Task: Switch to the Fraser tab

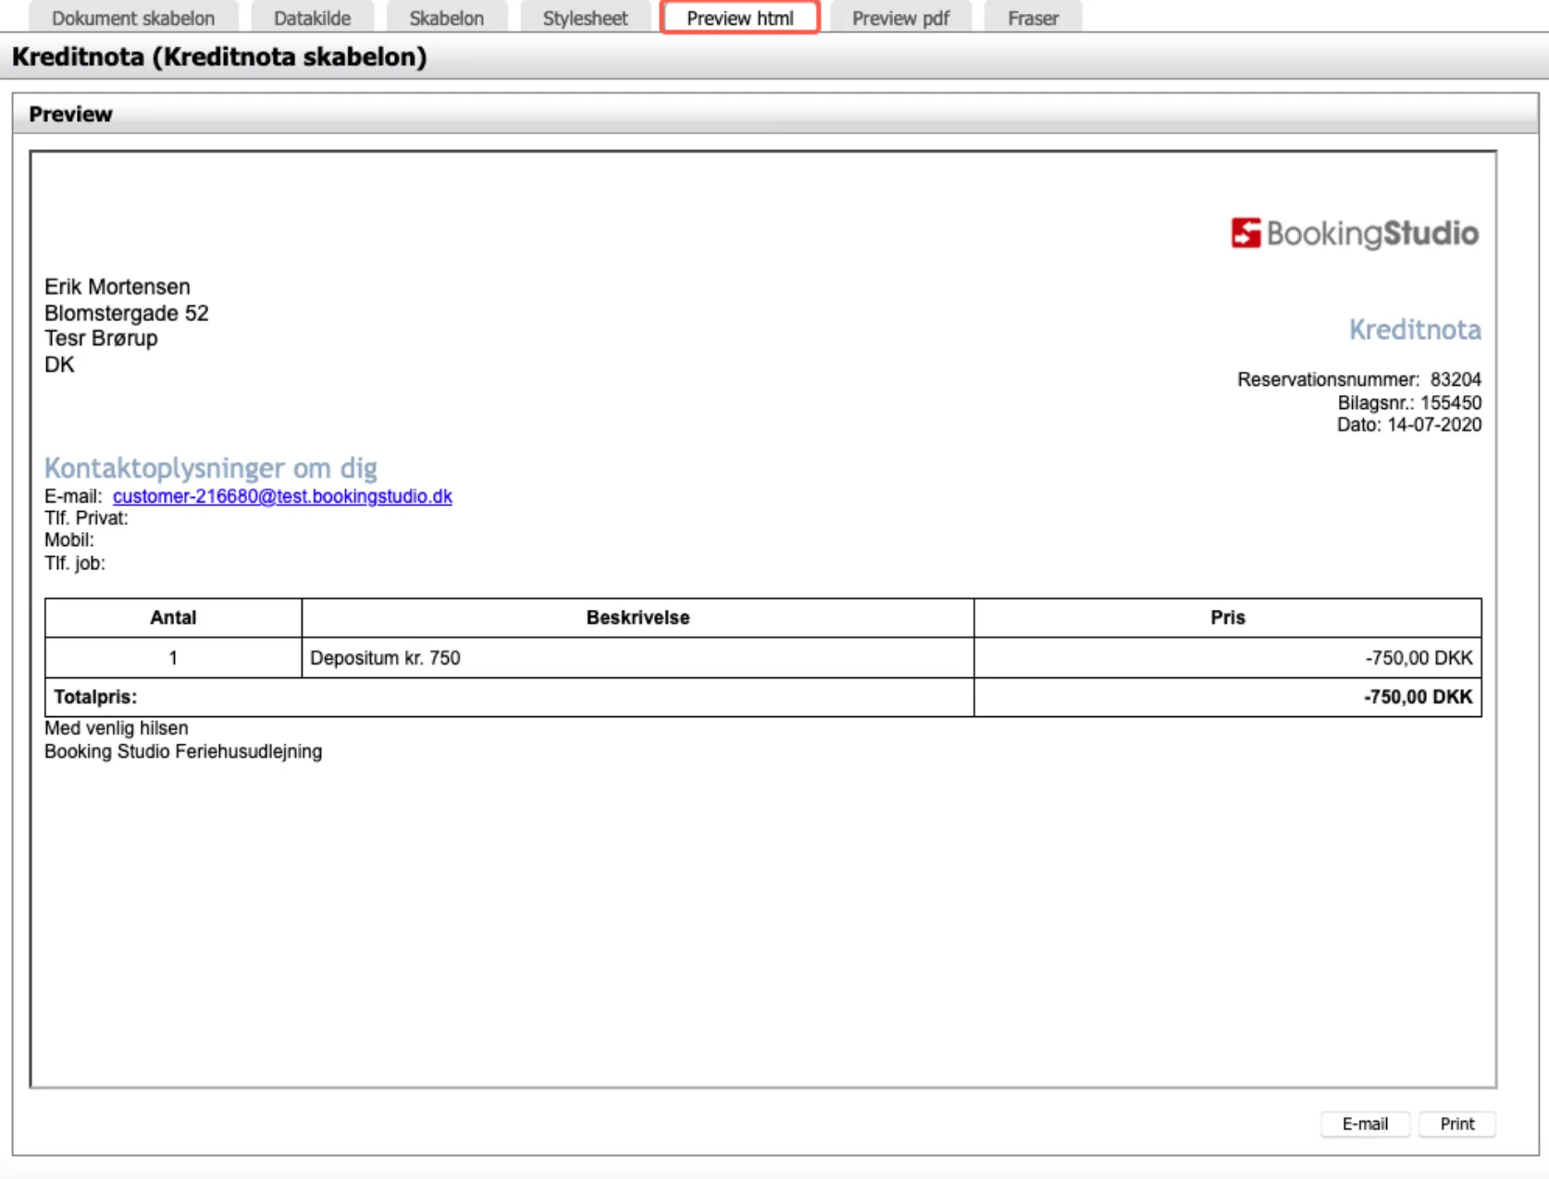Action: [1033, 19]
